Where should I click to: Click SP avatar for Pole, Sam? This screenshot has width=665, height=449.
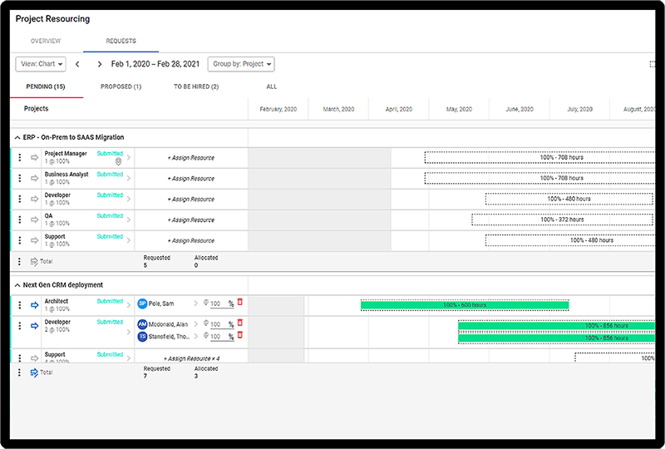tap(142, 303)
